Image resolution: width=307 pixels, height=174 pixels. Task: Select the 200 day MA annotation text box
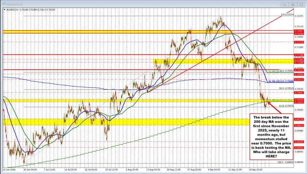tap(271, 137)
